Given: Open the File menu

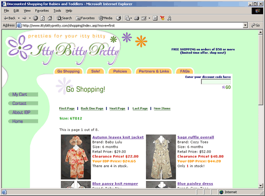Looking at the screenshot, I should click(6, 11).
